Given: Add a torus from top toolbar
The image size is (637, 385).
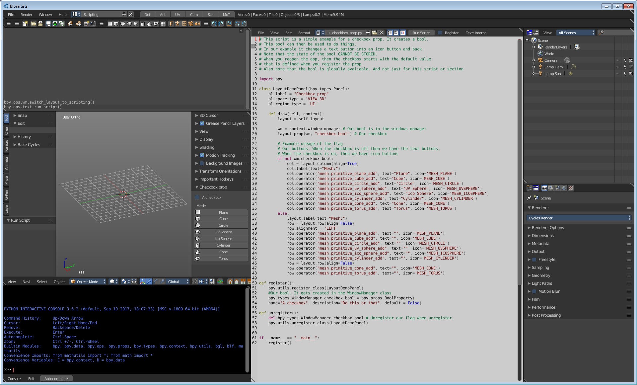Looking at the screenshot, I should click(x=156, y=24).
